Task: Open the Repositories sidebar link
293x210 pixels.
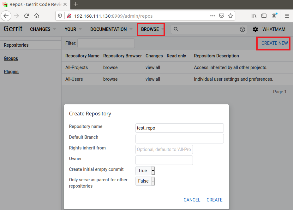Action: pos(16,45)
